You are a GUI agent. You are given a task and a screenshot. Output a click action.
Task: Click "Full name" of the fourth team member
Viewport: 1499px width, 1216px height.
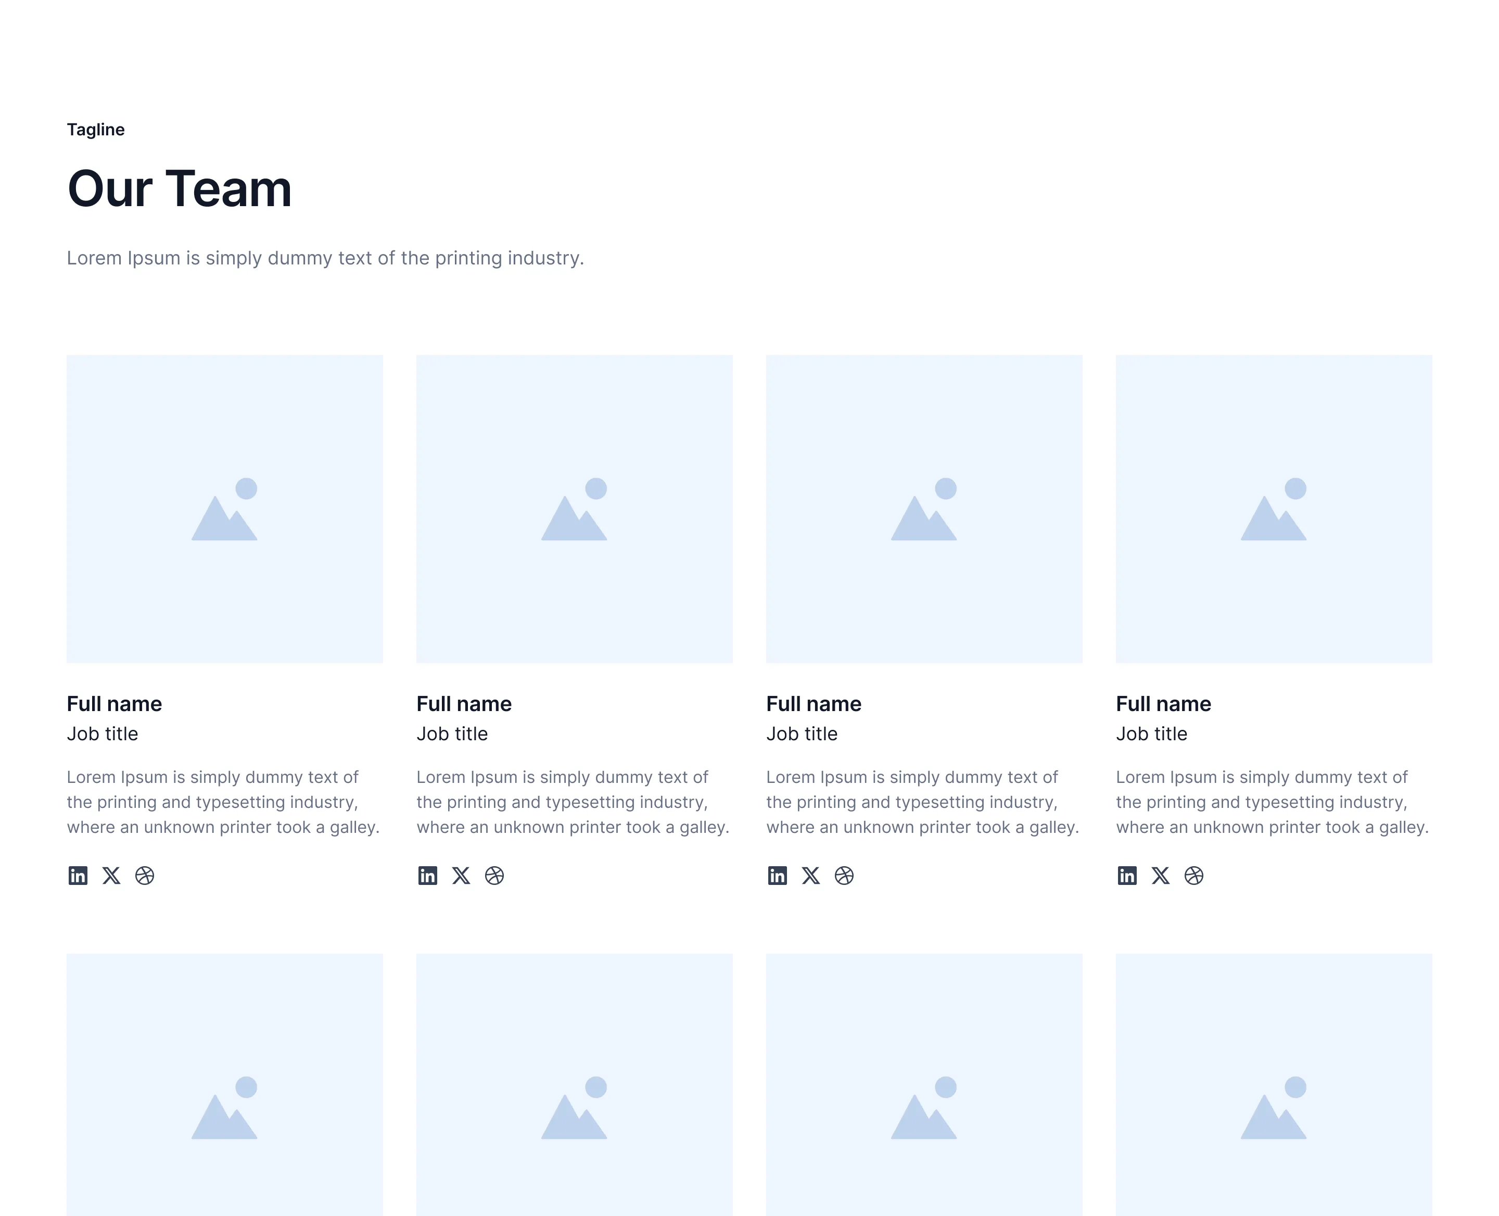click(x=1163, y=703)
